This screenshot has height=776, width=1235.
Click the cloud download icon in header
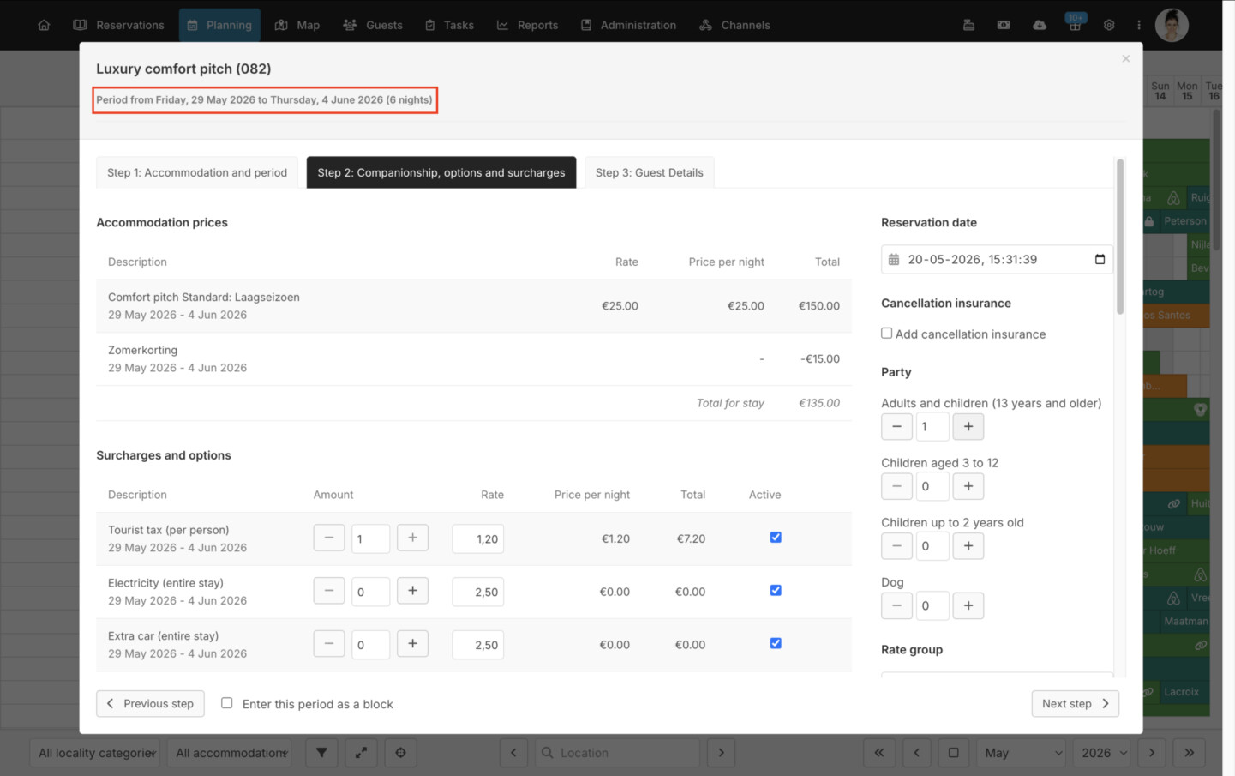tap(1039, 25)
